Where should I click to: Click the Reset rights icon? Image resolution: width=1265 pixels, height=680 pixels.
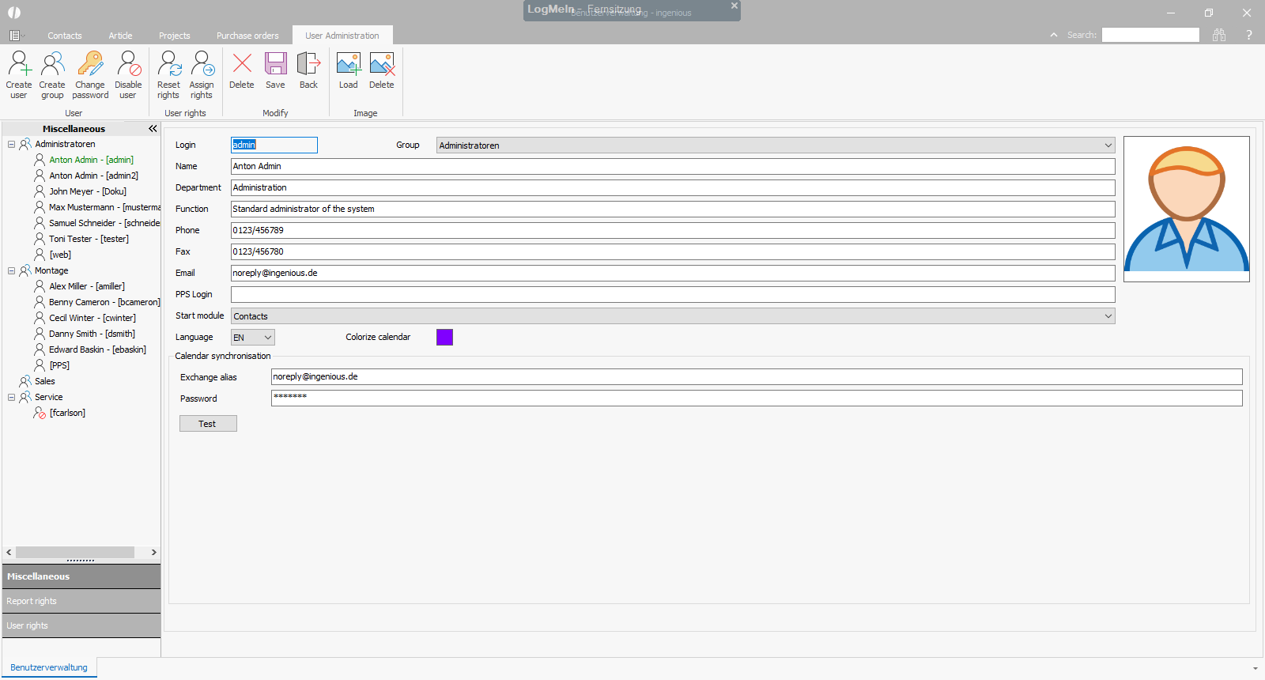pyautogui.click(x=168, y=65)
